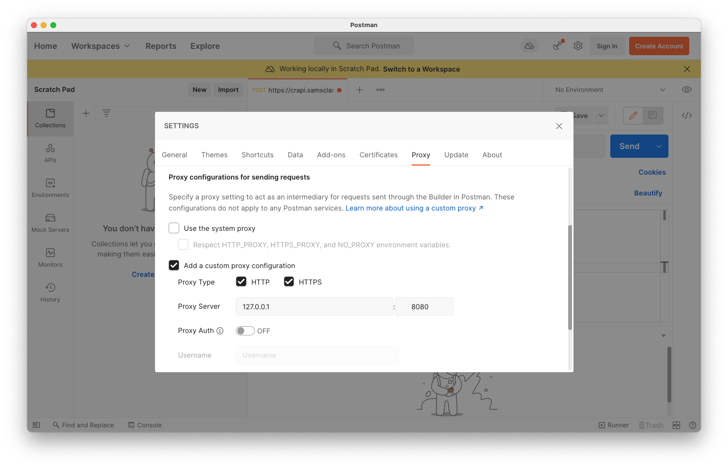Toggle the two-pane layout icon
Screen dimensions: 728x468
677,425
